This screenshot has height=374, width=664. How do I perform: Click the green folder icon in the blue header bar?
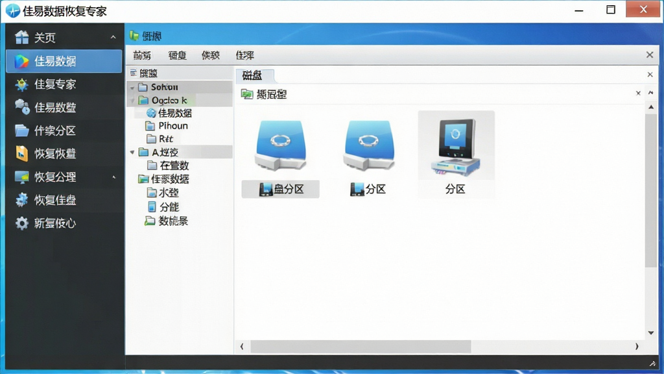(134, 36)
